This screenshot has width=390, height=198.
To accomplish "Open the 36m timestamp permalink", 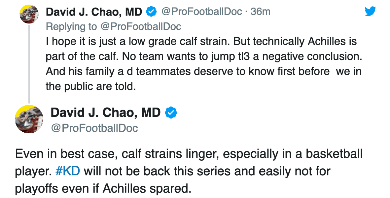I will (261, 12).
